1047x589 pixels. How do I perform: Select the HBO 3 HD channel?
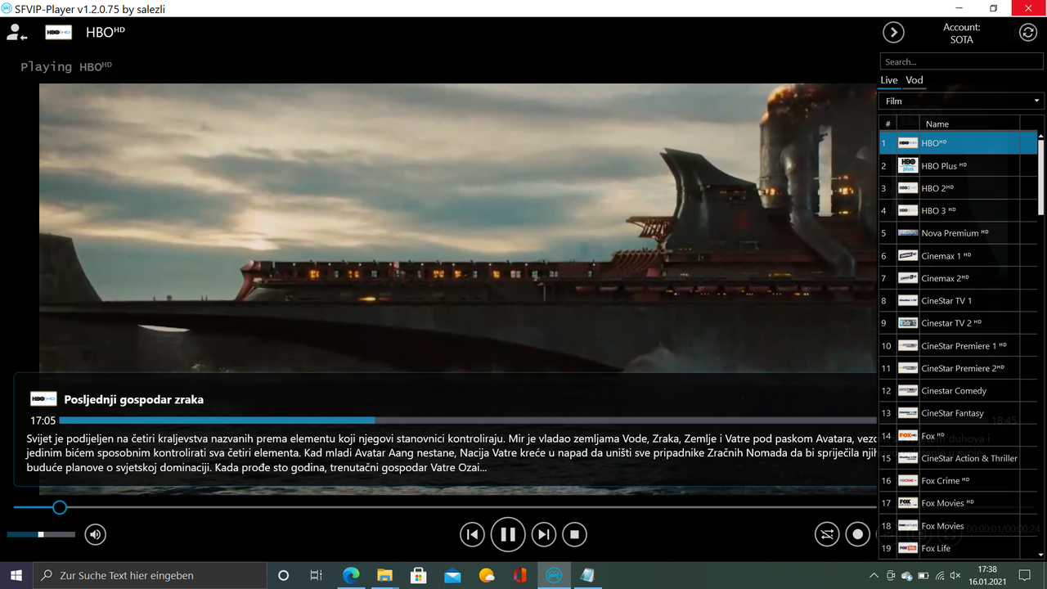coord(958,211)
